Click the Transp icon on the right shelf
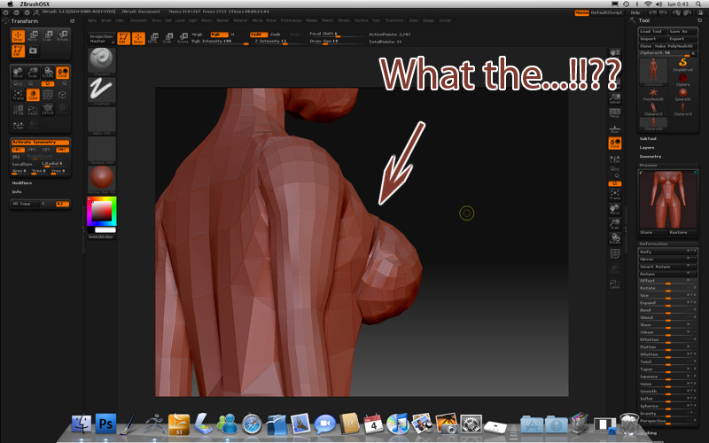 coord(614,269)
